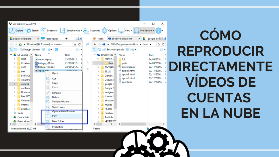279x157 pixels.
Task: Select the download.js file
Action: coord(127,67)
